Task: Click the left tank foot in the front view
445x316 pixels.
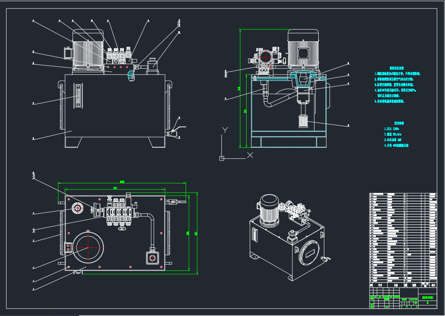Action: (73, 142)
